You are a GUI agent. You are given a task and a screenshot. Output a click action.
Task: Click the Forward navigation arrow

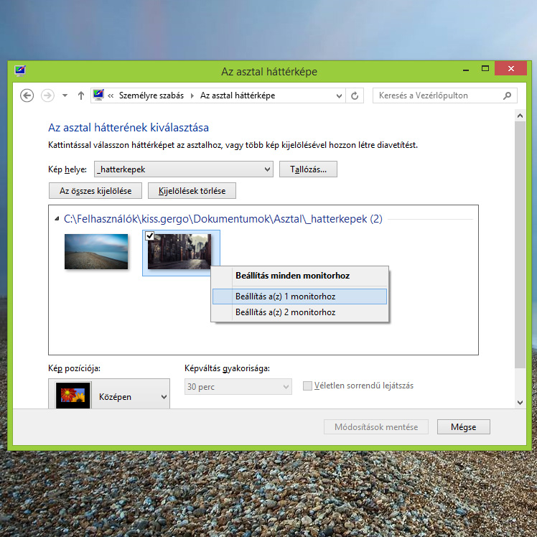point(47,95)
